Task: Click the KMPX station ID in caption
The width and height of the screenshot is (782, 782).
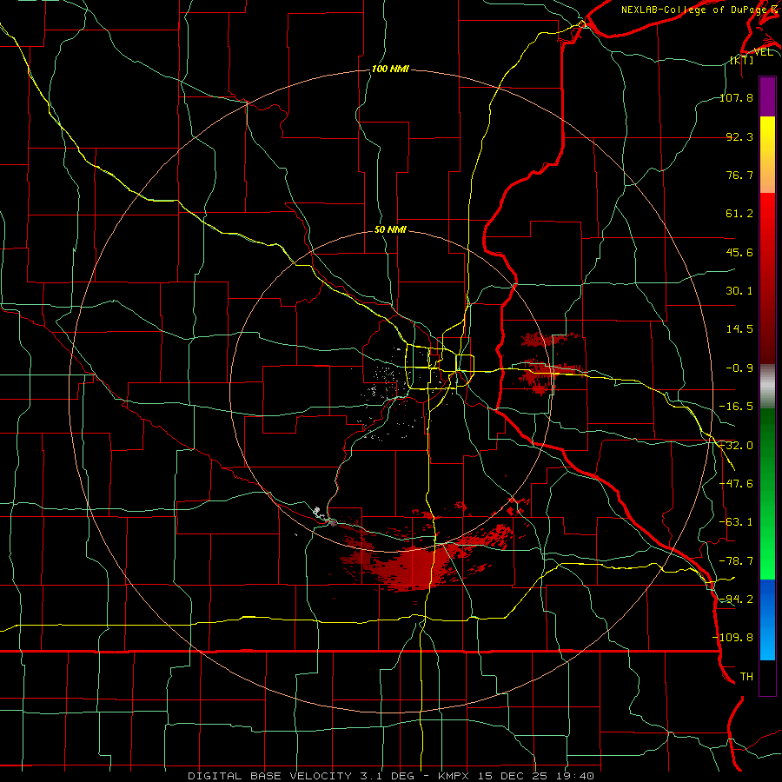Action: point(454,776)
